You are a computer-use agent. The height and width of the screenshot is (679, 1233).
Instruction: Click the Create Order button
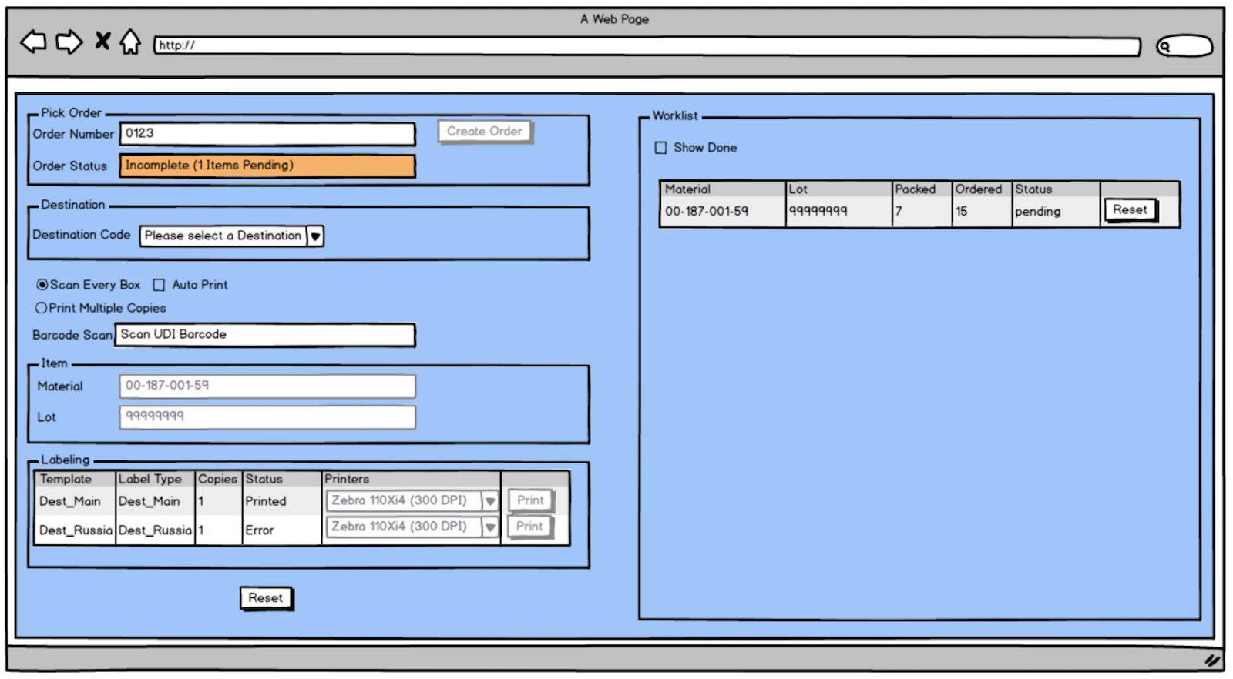(x=484, y=132)
